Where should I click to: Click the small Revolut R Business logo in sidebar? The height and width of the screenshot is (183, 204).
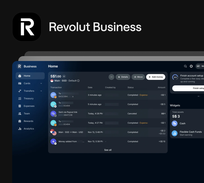(19, 66)
